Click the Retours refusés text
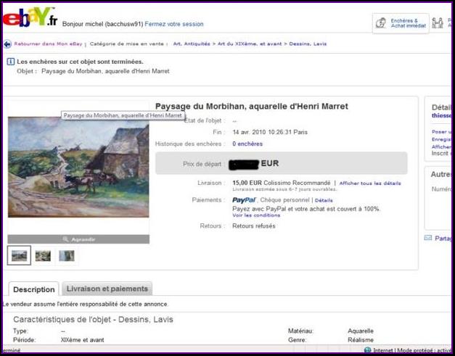This screenshot has width=455, height=356. coord(254,225)
